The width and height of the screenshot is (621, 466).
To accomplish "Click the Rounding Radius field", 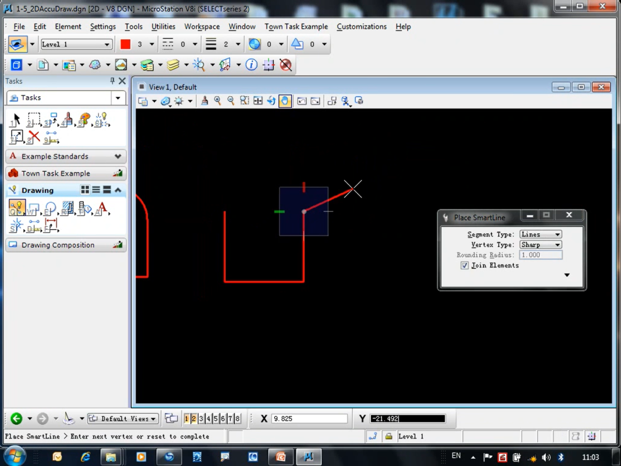I will pos(541,255).
